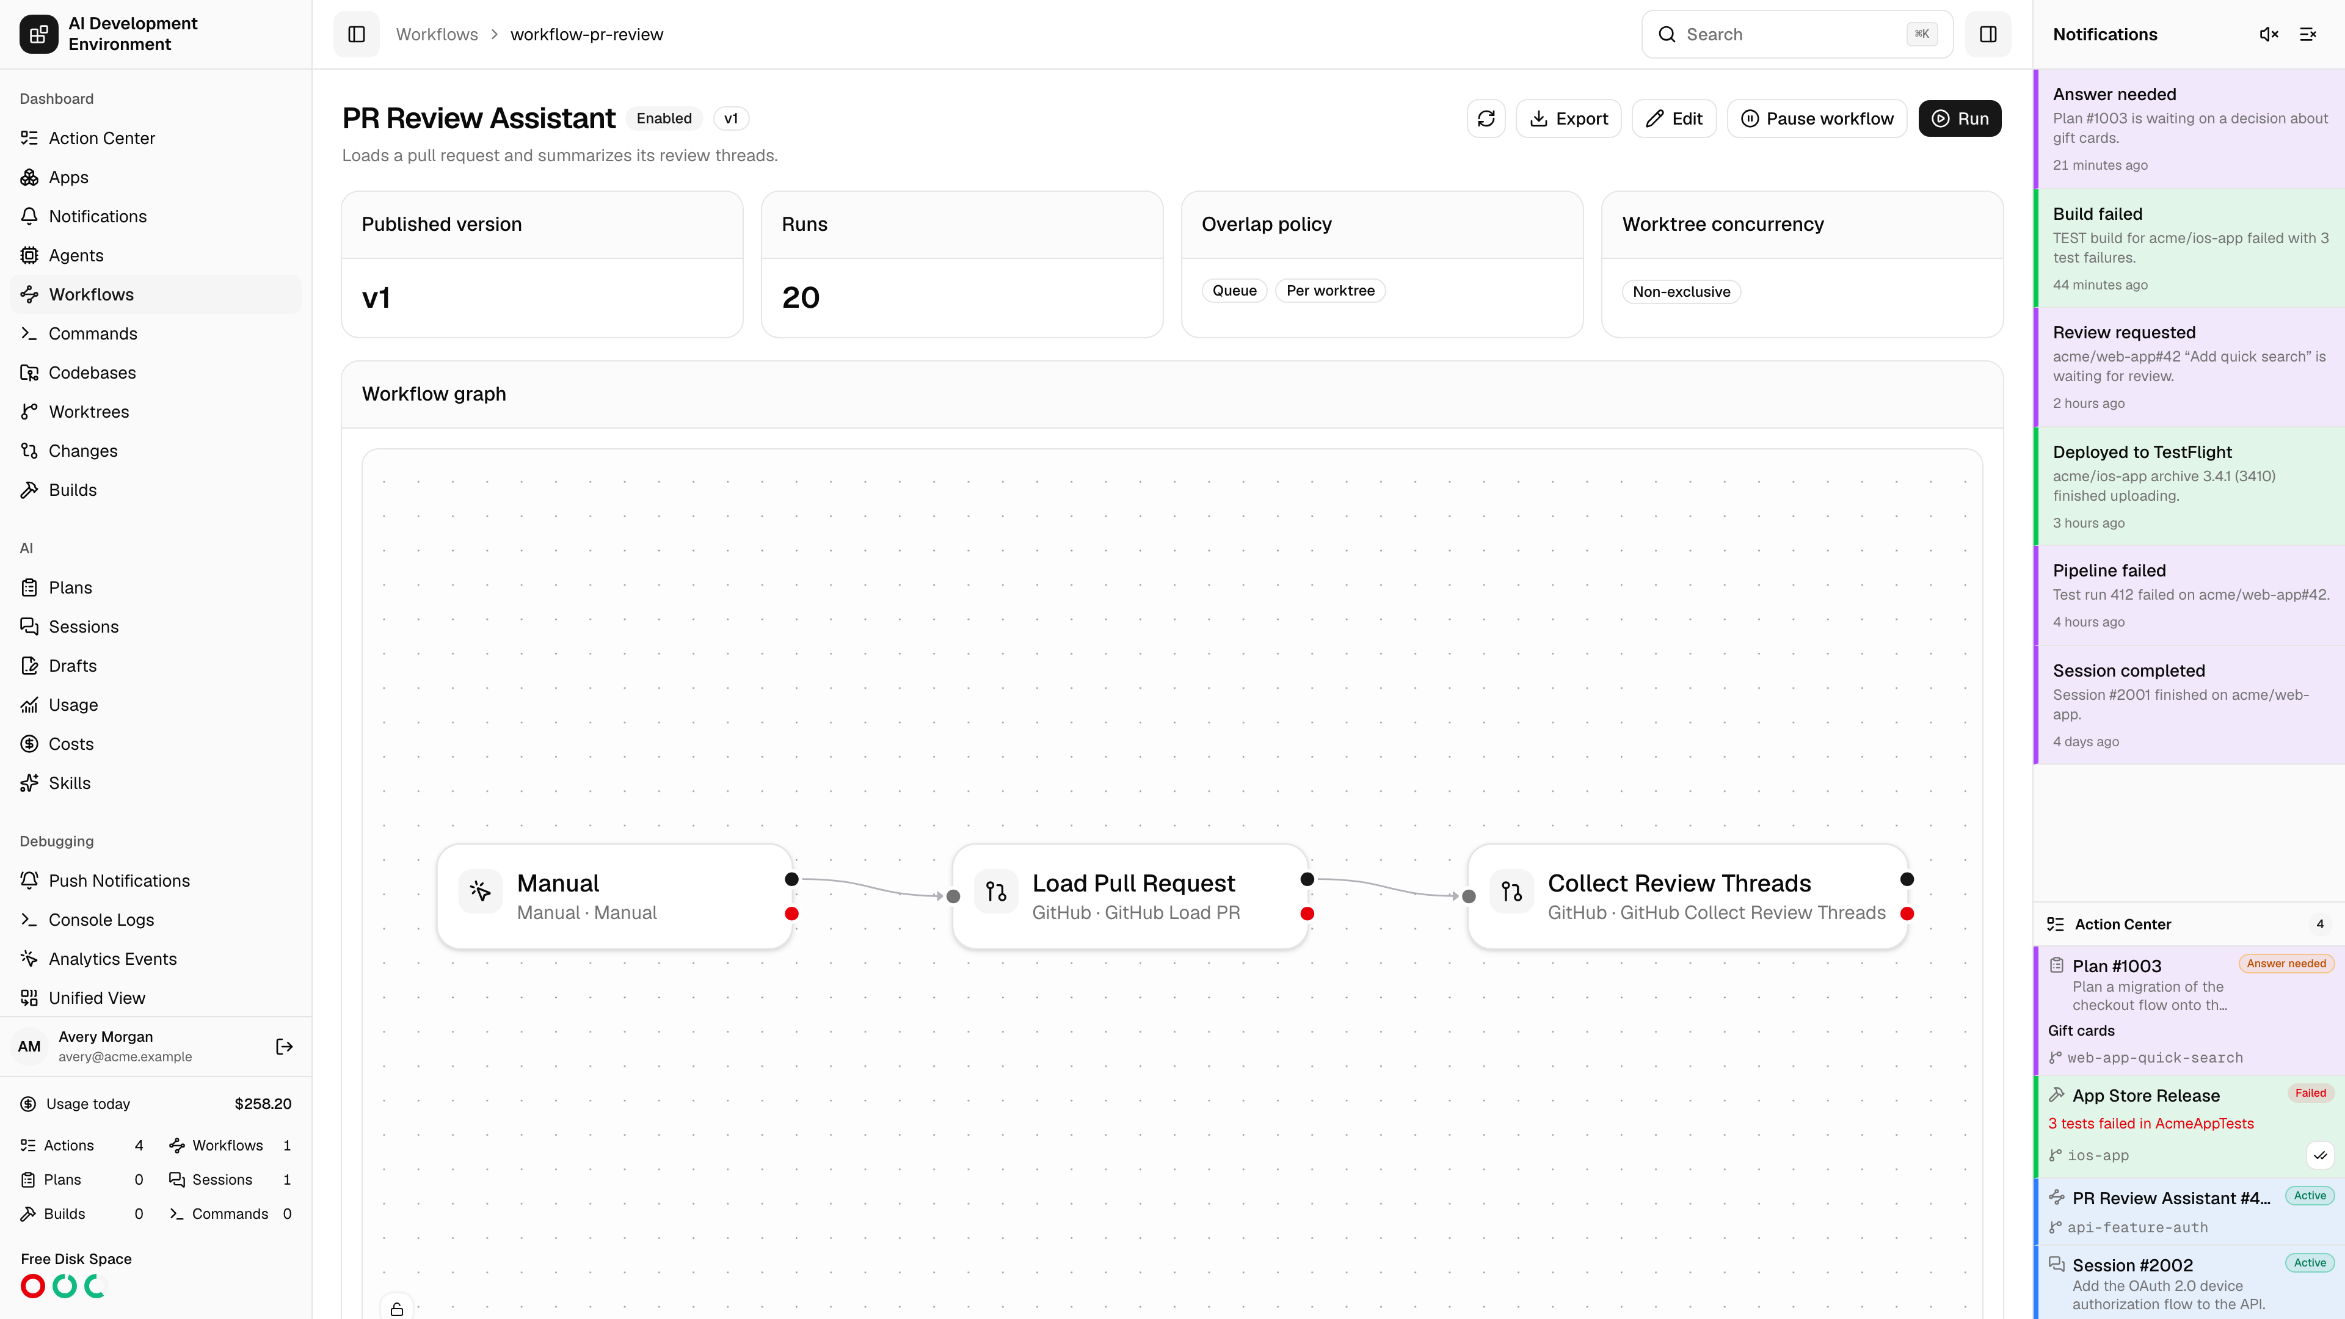The image size is (2345, 1319).
Task: Open Agents in the sidebar
Action: tap(155, 255)
